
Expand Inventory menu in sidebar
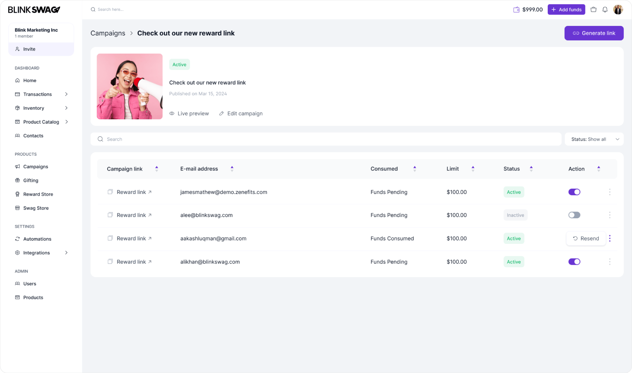(66, 108)
